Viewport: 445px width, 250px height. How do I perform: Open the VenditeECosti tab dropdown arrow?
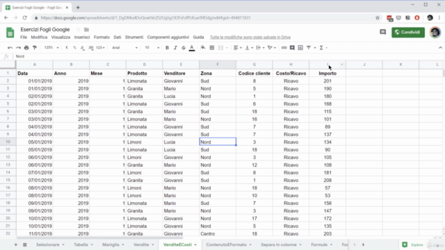click(195, 244)
